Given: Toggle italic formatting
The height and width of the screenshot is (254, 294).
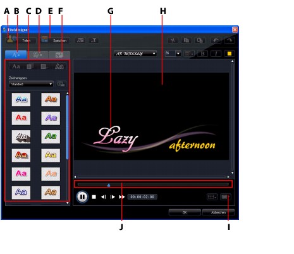Looking at the screenshot, I should [216, 54].
